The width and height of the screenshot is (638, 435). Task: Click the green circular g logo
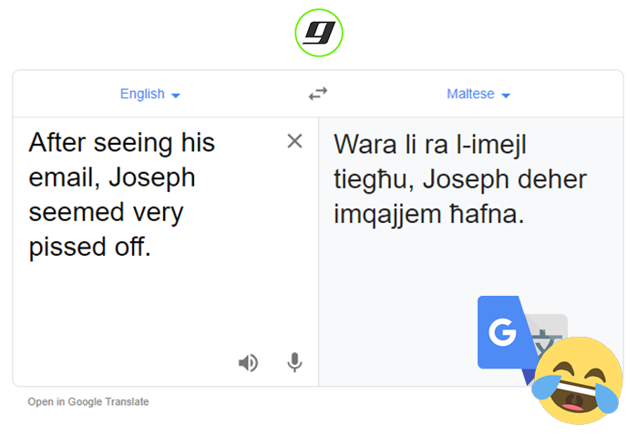(319, 33)
